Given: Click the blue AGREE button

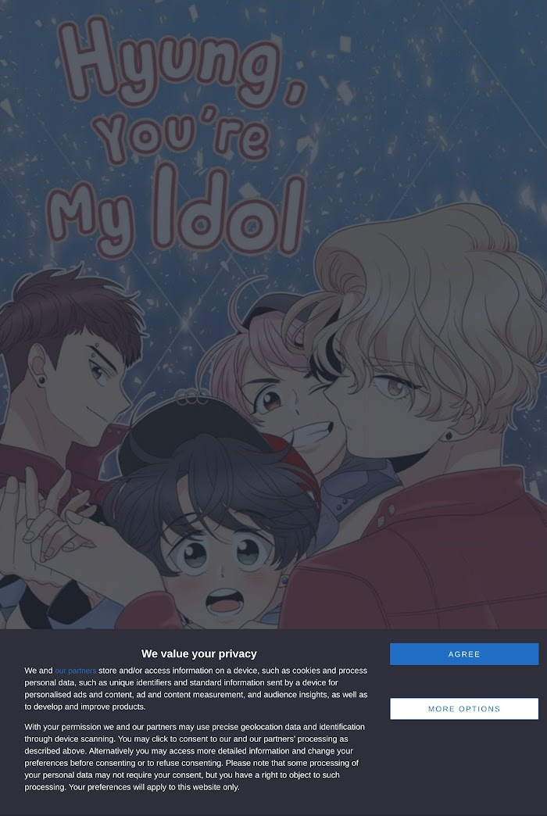Looking at the screenshot, I should (463, 653).
